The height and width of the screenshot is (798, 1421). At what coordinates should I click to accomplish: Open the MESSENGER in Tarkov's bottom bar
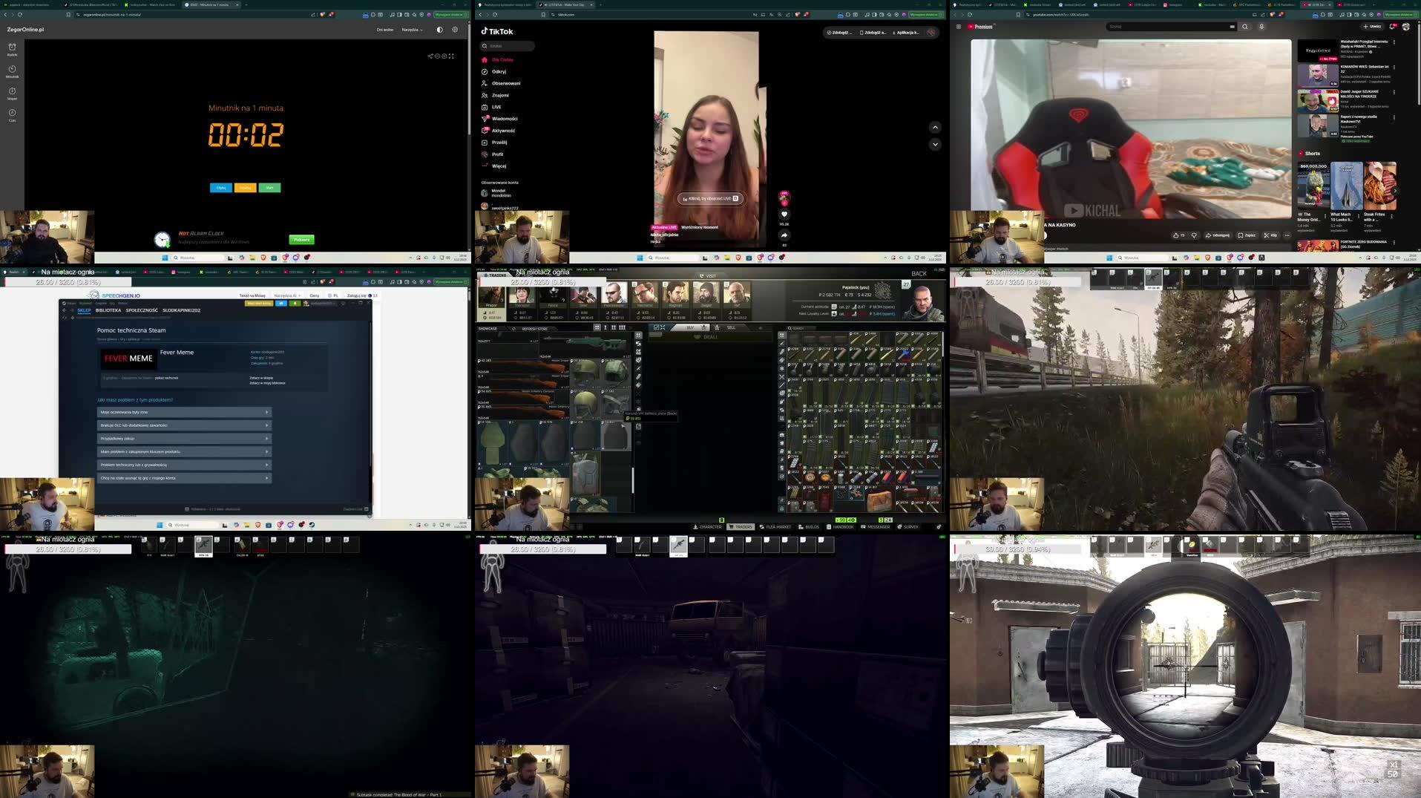(878, 526)
